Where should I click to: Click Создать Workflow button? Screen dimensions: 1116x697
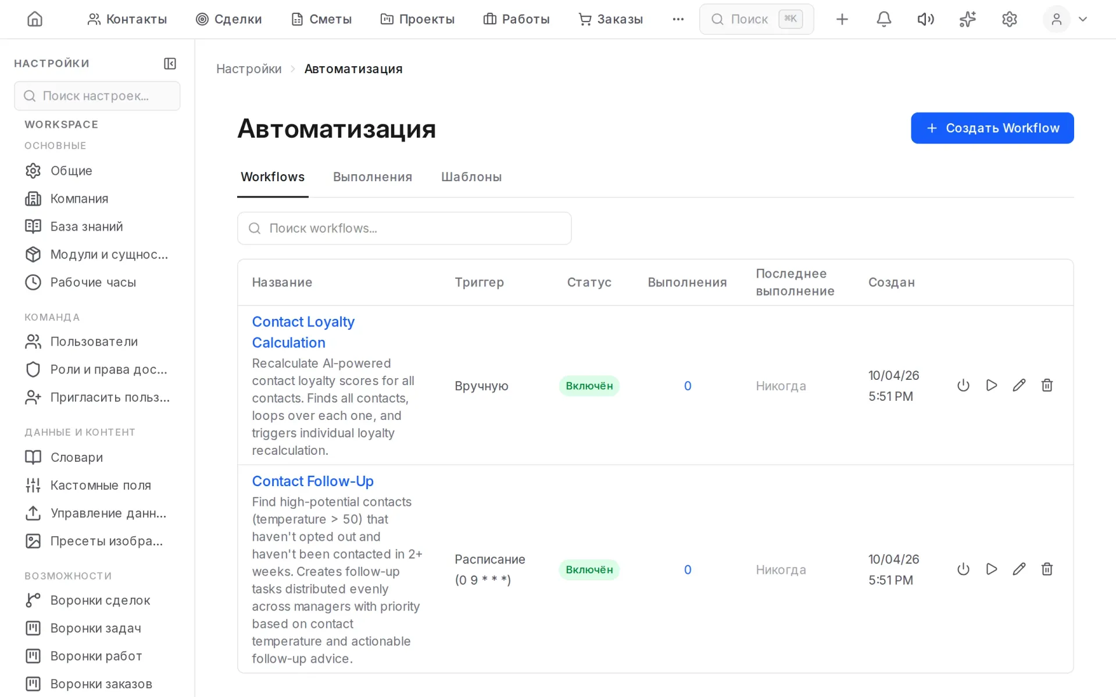click(x=992, y=128)
